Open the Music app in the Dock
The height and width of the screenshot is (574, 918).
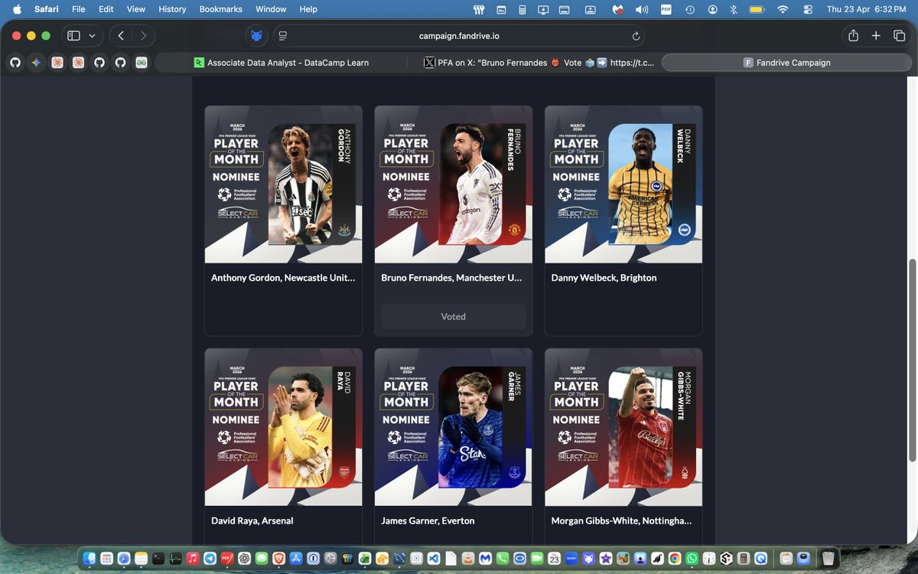click(x=193, y=558)
